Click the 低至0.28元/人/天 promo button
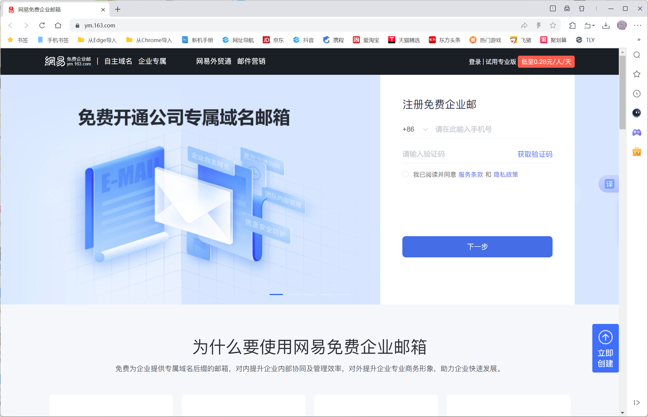Image resolution: width=648 pixels, height=417 pixels. [546, 62]
